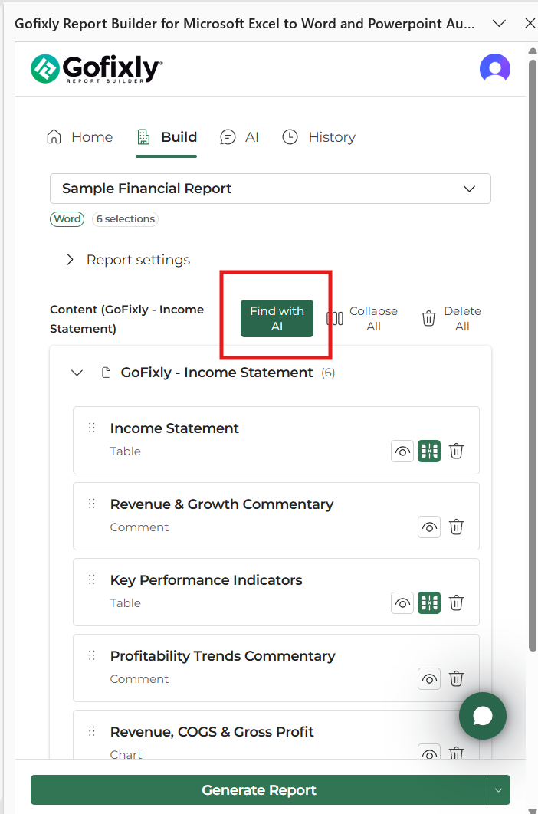This screenshot has height=814, width=538.
Task: Click the Find with AI button
Action: [277, 318]
